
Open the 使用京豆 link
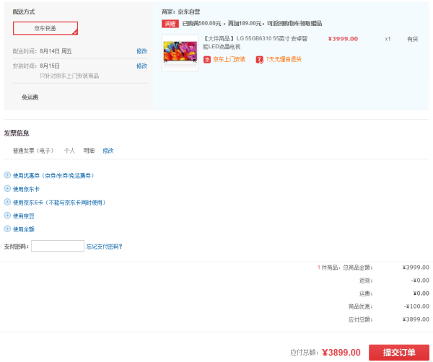click(x=24, y=216)
